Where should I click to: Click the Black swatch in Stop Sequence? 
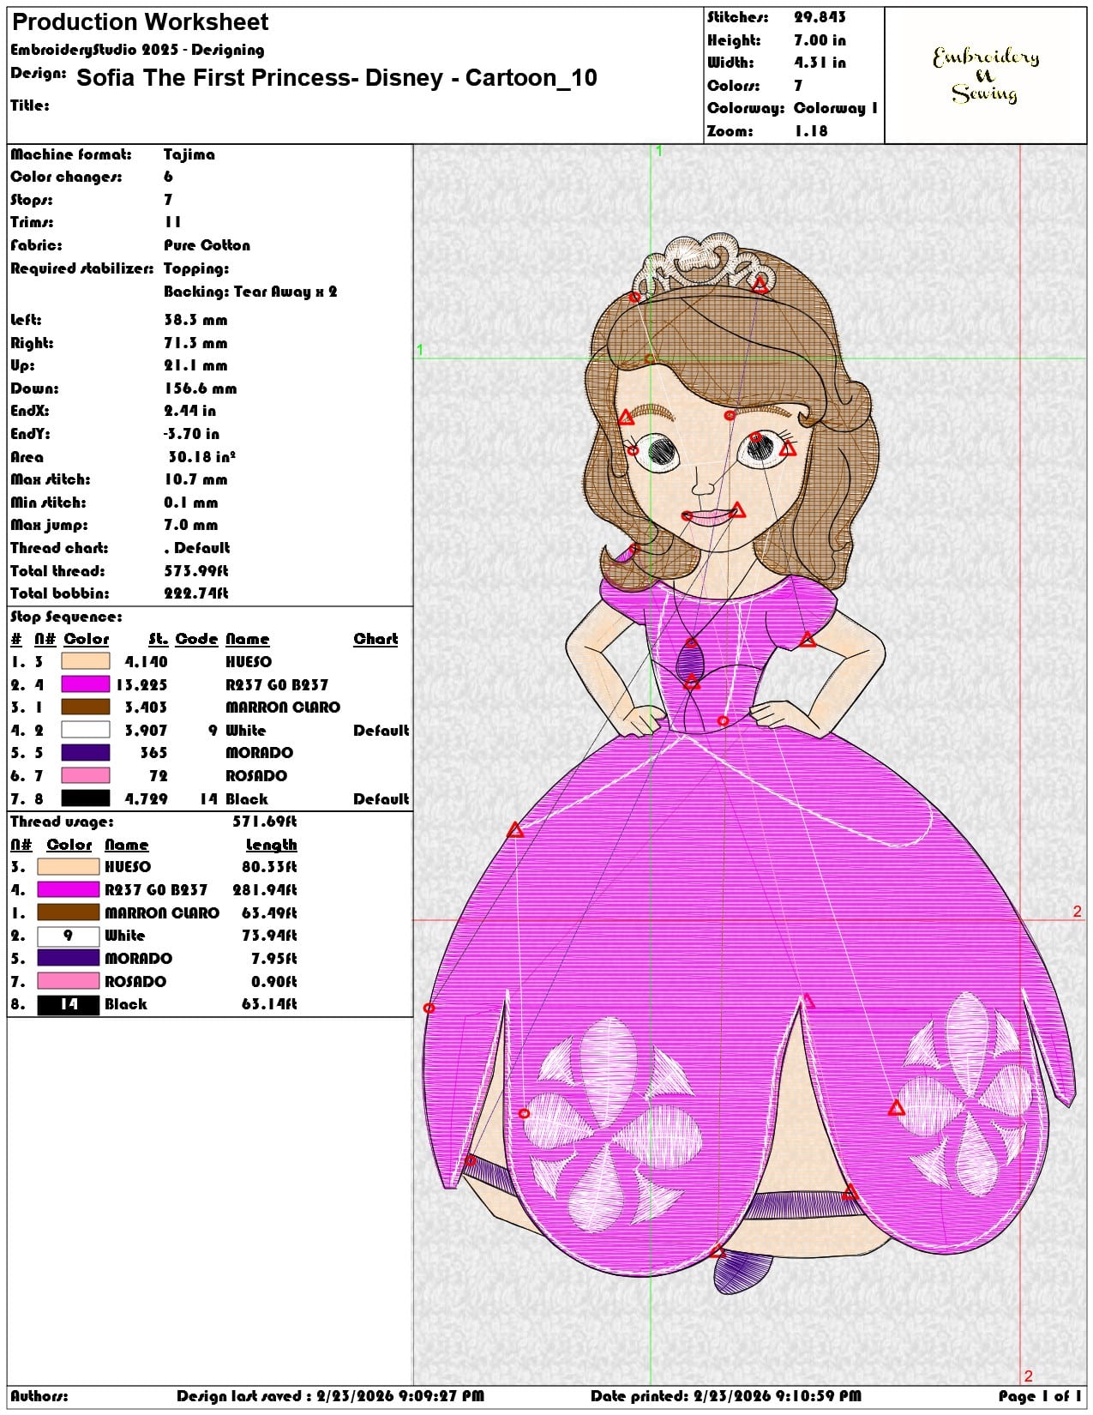(x=86, y=798)
